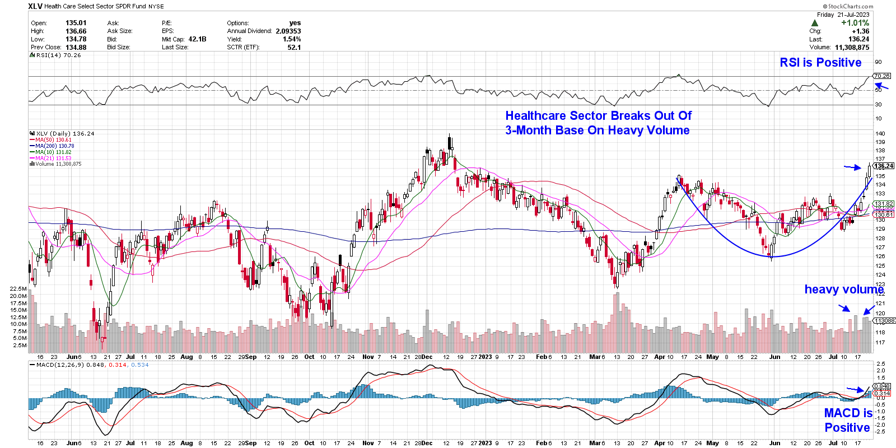This screenshot has width=896, height=448.
Task: Click the Volume bar-chart legend icon
Action: 32,164
